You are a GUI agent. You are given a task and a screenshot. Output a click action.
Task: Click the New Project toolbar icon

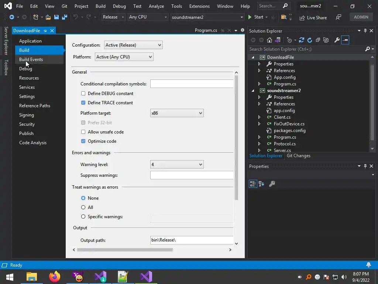[x=36, y=17]
